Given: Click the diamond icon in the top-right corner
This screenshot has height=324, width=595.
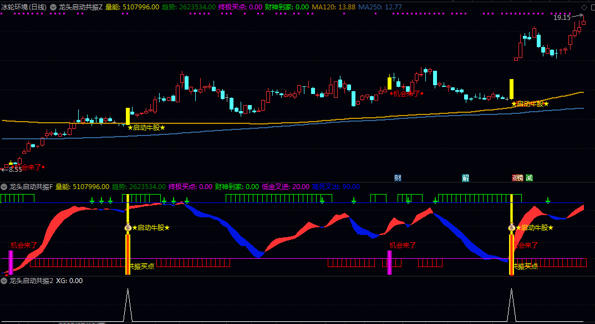Looking at the screenshot, I should click(583, 7).
